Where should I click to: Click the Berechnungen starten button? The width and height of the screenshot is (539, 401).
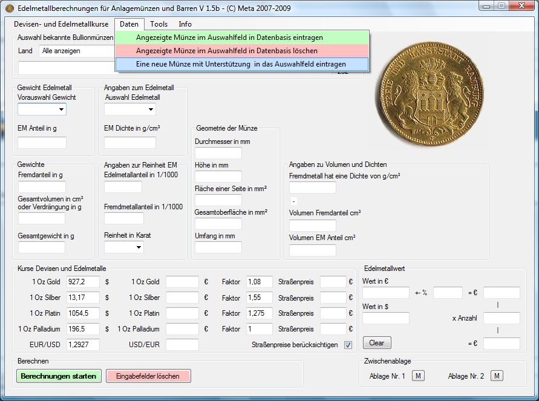tap(59, 376)
